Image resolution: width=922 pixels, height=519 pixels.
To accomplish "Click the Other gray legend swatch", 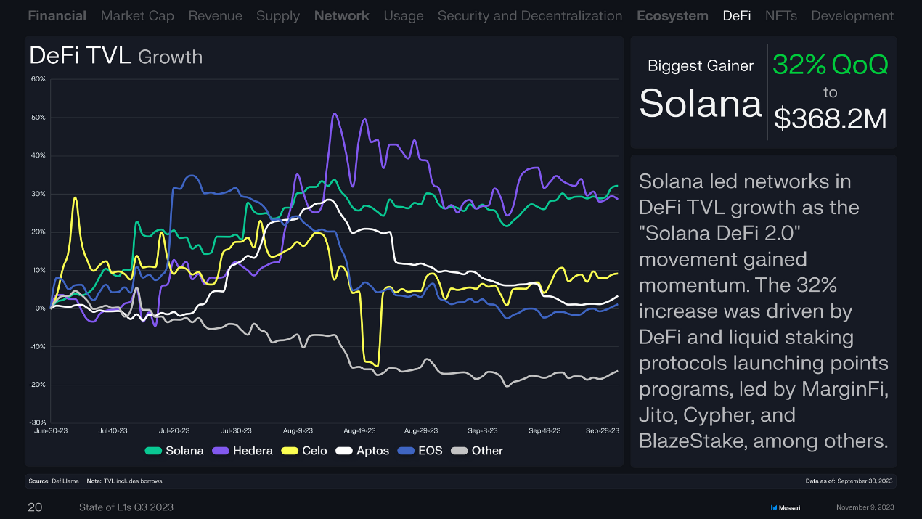I will (x=459, y=451).
